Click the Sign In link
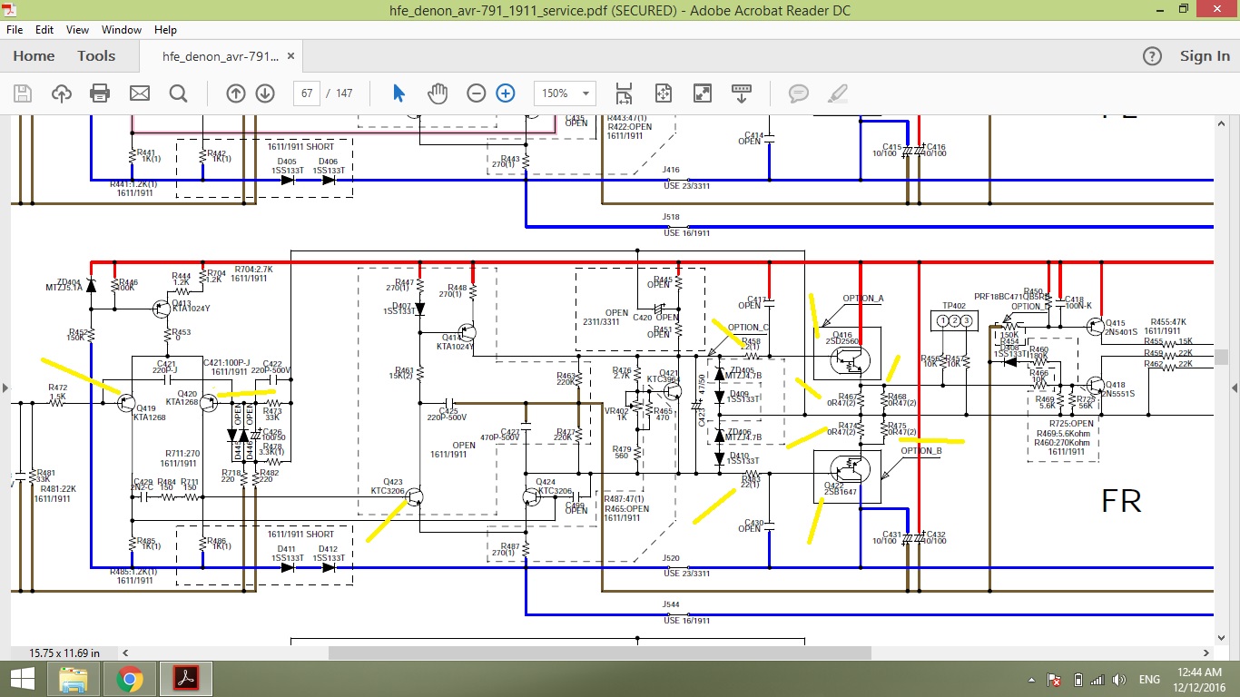Viewport: 1240px width, 697px height. pyautogui.click(x=1205, y=56)
